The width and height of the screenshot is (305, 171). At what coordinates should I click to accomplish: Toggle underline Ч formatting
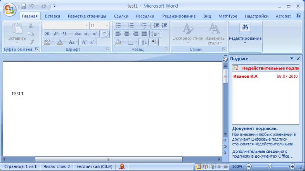pos(64,34)
